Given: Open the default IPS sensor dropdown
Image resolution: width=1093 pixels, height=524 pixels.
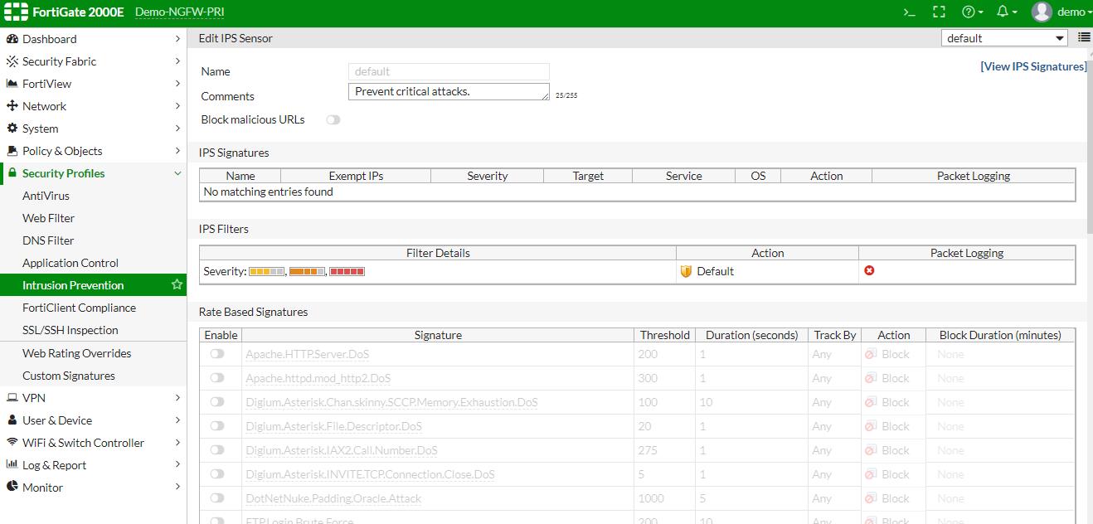Looking at the screenshot, I should [1005, 38].
